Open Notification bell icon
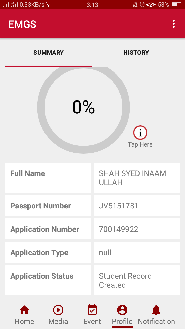This screenshot has width=185, height=329. [156, 310]
